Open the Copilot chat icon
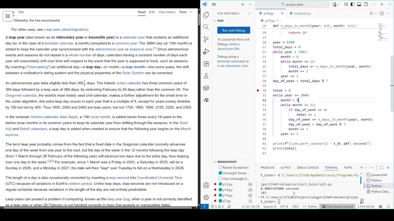Viewport: 394px width, 221px height. click(334, 4)
